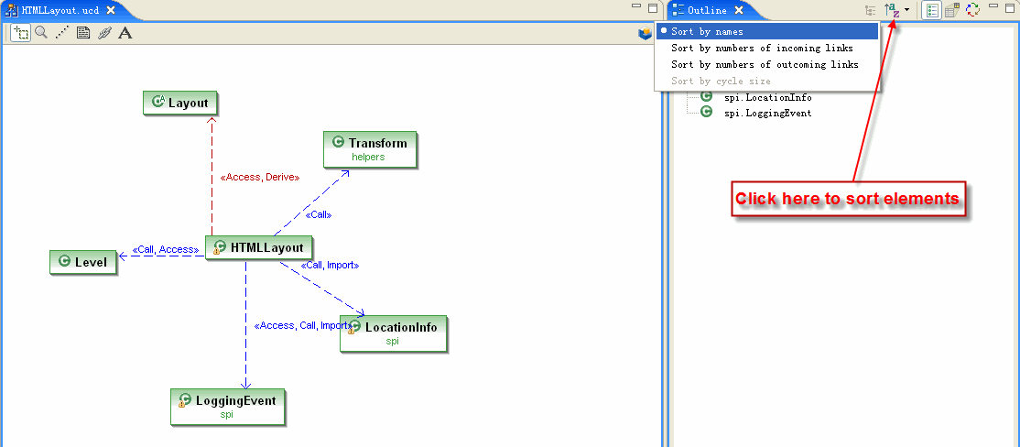Activate the zoom magnifier tool
The width and height of the screenshot is (1020, 447).
click(41, 32)
